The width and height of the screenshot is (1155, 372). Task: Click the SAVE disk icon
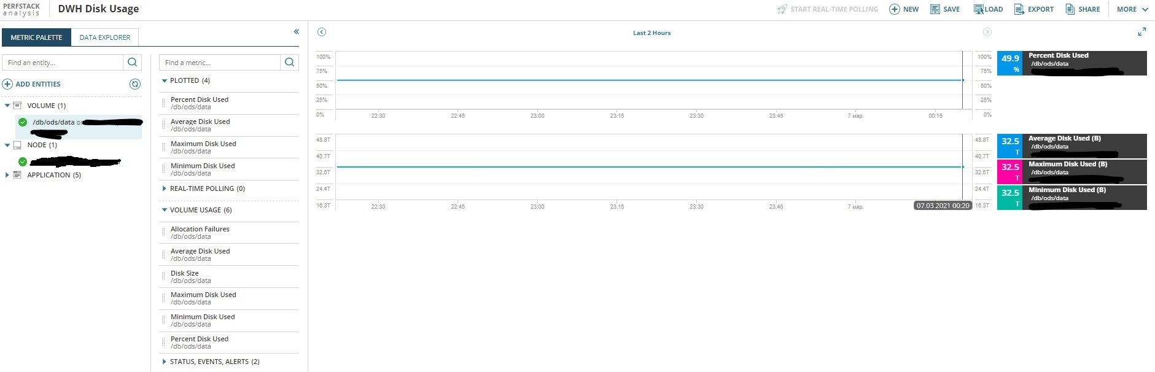click(x=935, y=9)
